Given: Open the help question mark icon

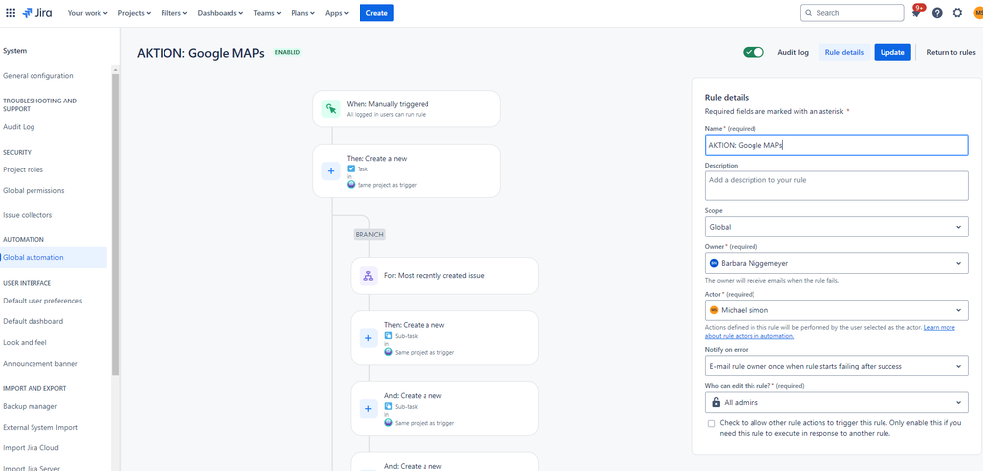Looking at the screenshot, I should click(x=937, y=13).
